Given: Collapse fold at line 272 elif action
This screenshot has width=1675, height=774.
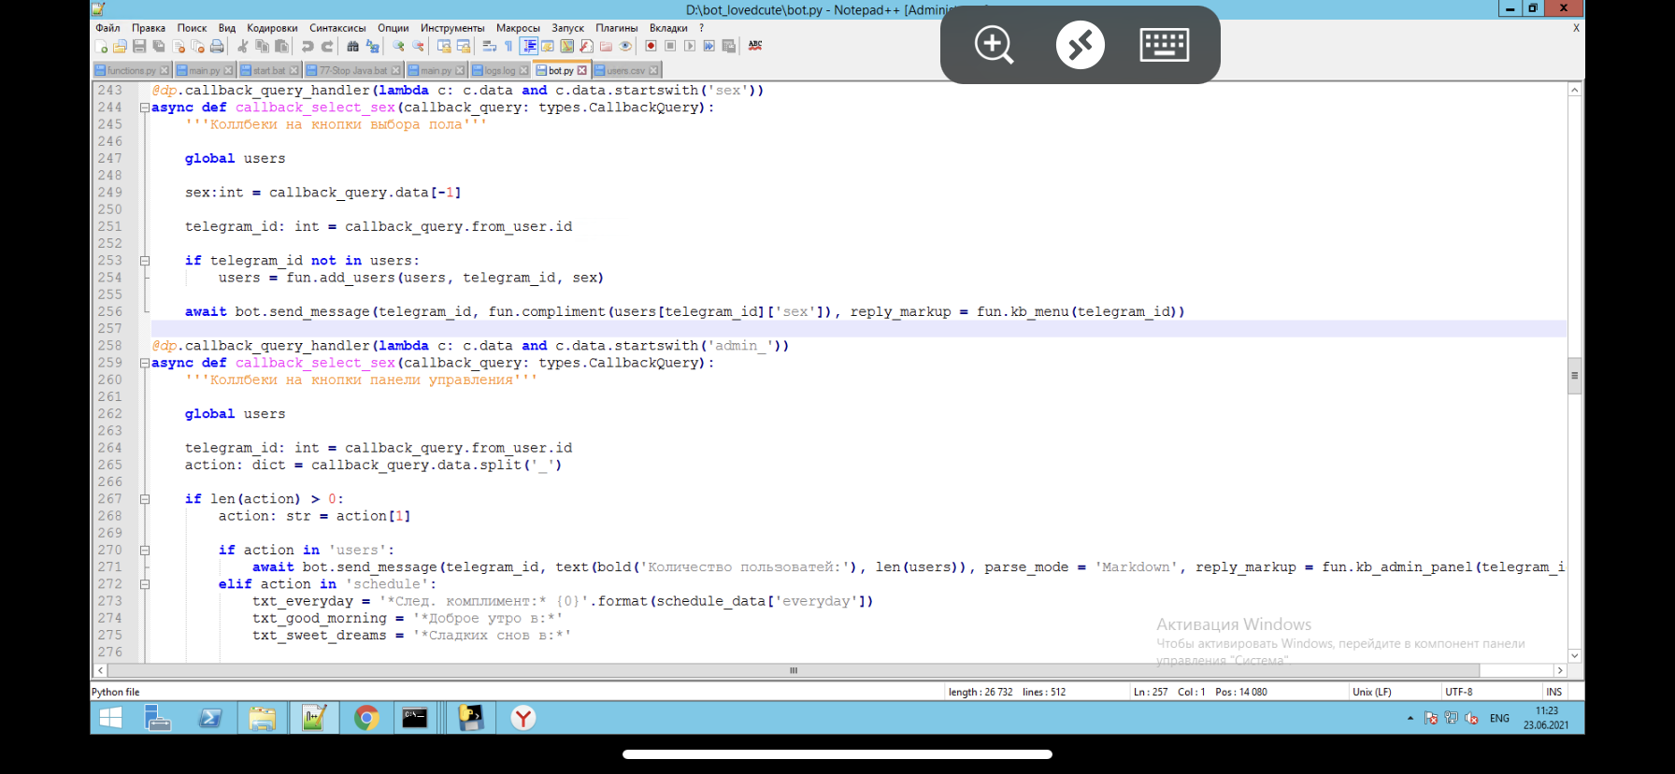Looking at the screenshot, I should [x=145, y=584].
